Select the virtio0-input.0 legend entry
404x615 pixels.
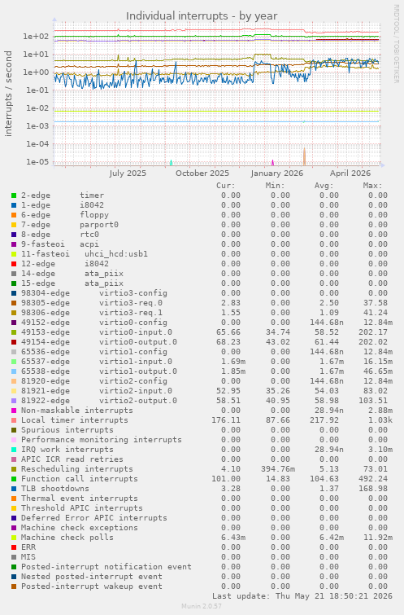[96, 332]
